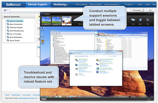Click the Windows Explorer search box

click(140, 35)
